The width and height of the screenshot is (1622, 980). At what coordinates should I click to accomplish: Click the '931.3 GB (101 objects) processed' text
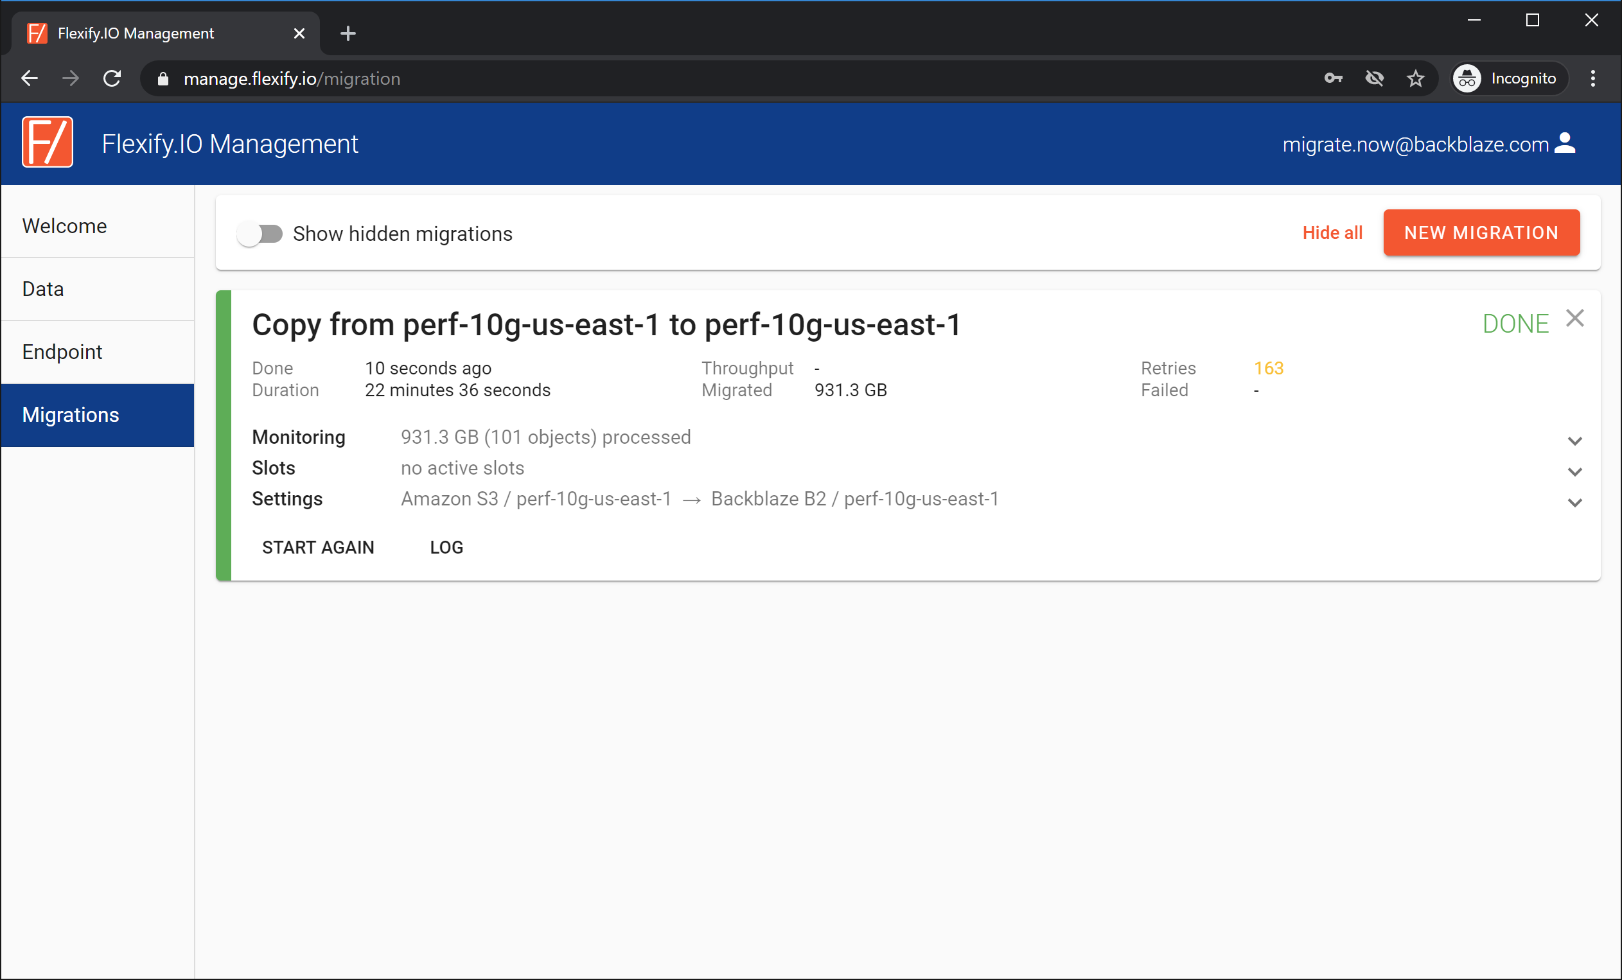(546, 437)
